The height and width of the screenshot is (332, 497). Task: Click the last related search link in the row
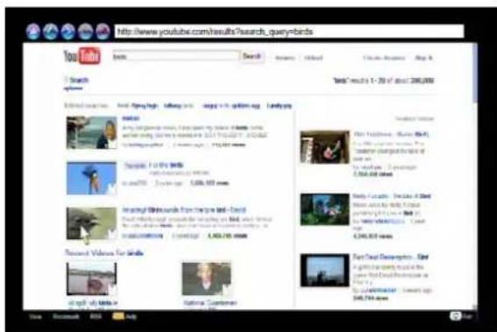(280, 106)
